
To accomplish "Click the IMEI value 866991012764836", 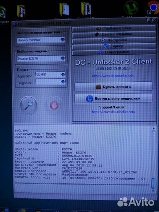I will click(x=77, y=156).
